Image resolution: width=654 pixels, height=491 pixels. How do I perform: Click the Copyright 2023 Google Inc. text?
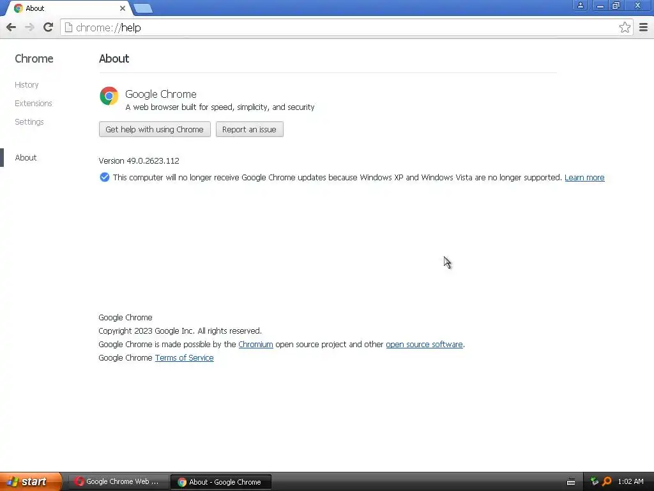(180, 331)
